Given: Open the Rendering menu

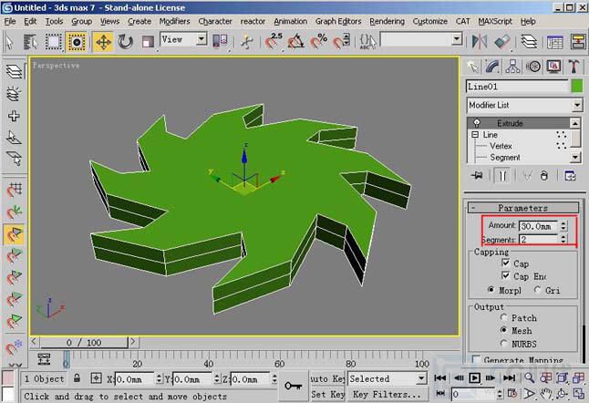Looking at the screenshot, I should (387, 21).
